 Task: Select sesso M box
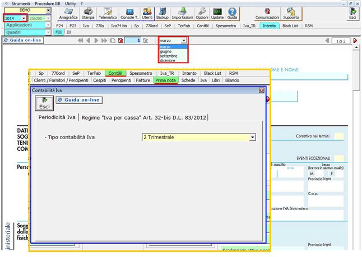click(x=312, y=174)
